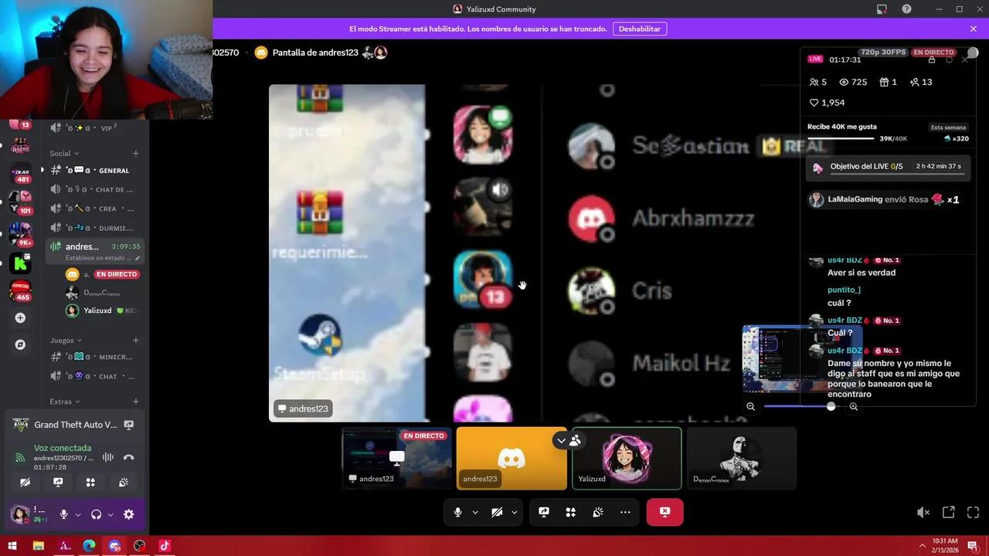
Task: Enter full screen for the stream
Action: 974,512
